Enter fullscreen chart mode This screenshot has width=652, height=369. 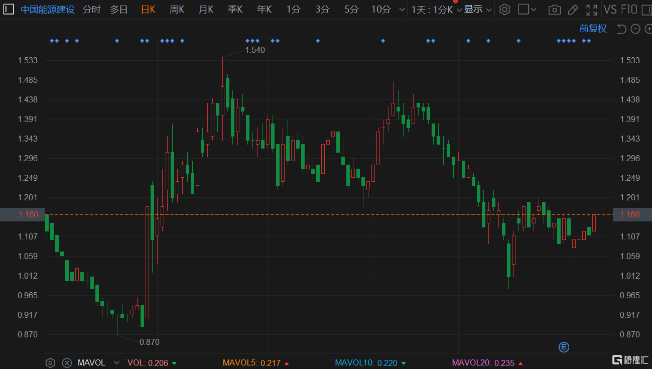pyautogui.click(x=592, y=10)
